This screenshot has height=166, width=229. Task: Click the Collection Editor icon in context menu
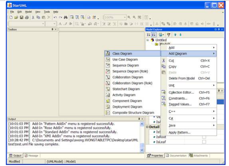164,92
